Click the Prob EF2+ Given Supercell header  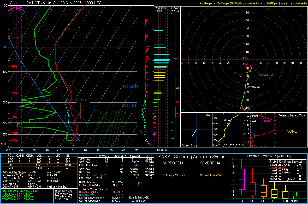pos(286,162)
